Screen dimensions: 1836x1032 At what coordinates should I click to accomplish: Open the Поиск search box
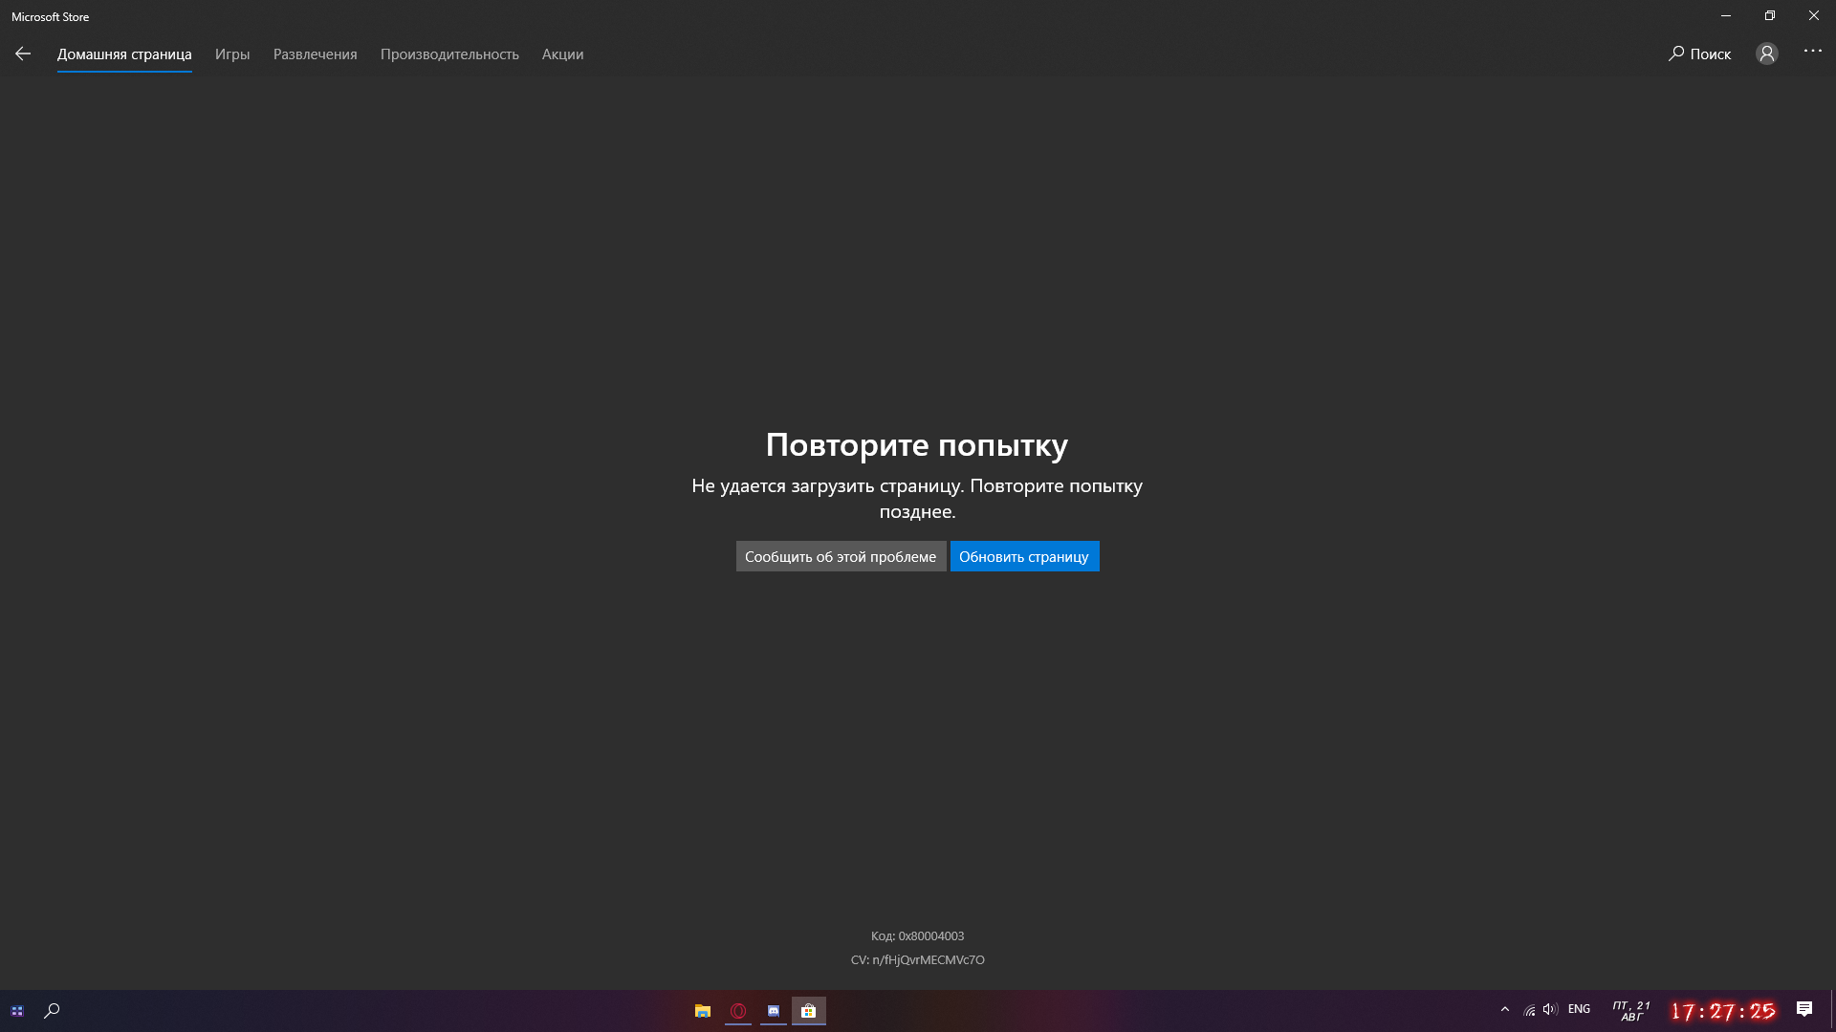click(1699, 54)
